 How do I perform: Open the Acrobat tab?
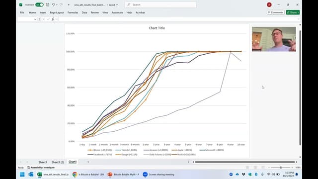(x=140, y=12)
